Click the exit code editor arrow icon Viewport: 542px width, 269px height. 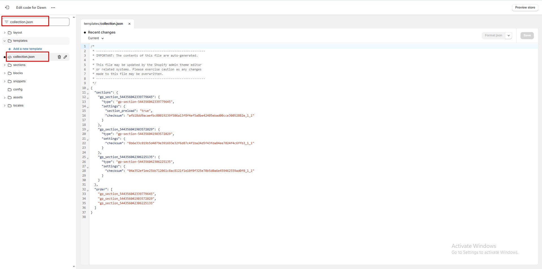(7, 7)
